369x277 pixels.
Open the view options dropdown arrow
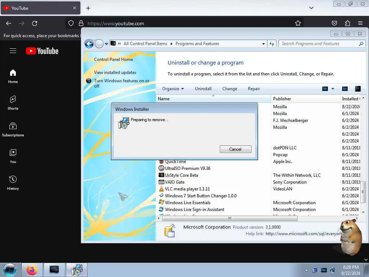click(x=333, y=89)
